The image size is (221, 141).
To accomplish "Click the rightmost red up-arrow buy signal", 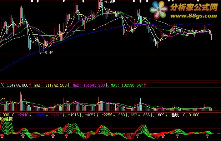I will [x=207, y=136].
